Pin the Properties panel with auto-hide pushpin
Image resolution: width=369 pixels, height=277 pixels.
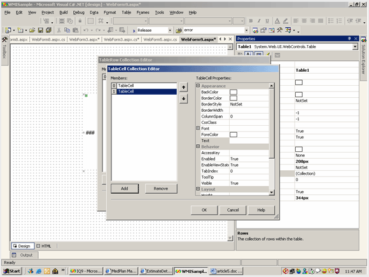pyautogui.click(x=349, y=39)
